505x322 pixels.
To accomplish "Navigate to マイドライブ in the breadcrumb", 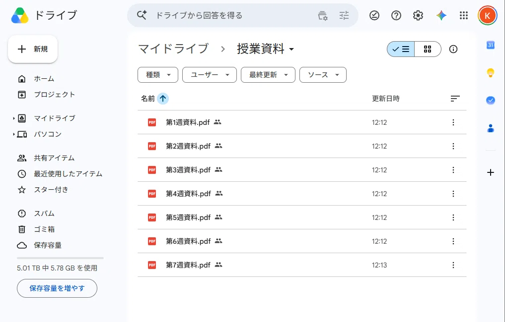I will point(174,49).
